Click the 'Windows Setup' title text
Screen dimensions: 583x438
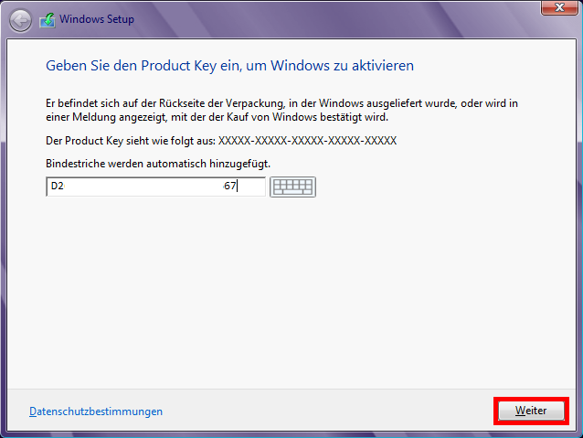pyautogui.click(x=97, y=19)
